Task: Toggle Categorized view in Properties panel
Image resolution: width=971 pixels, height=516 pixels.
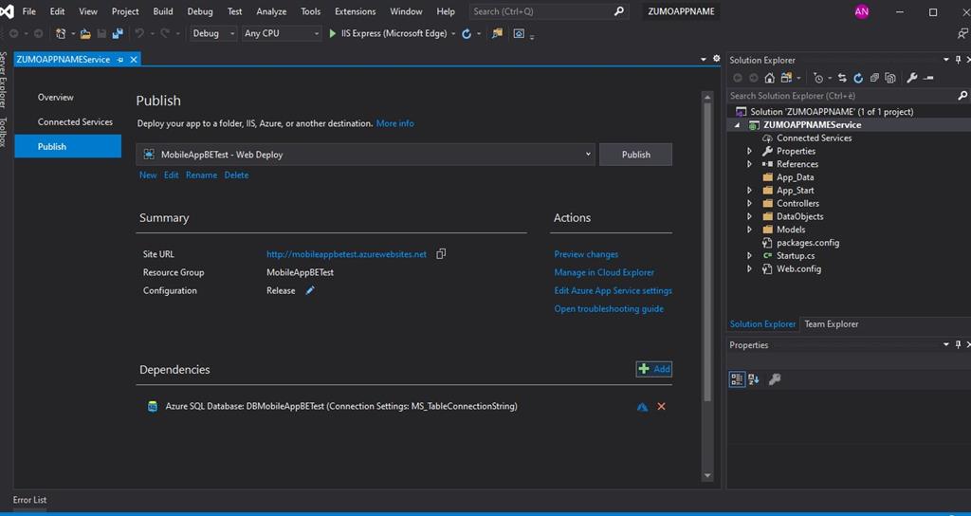Action: click(x=737, y=379)
